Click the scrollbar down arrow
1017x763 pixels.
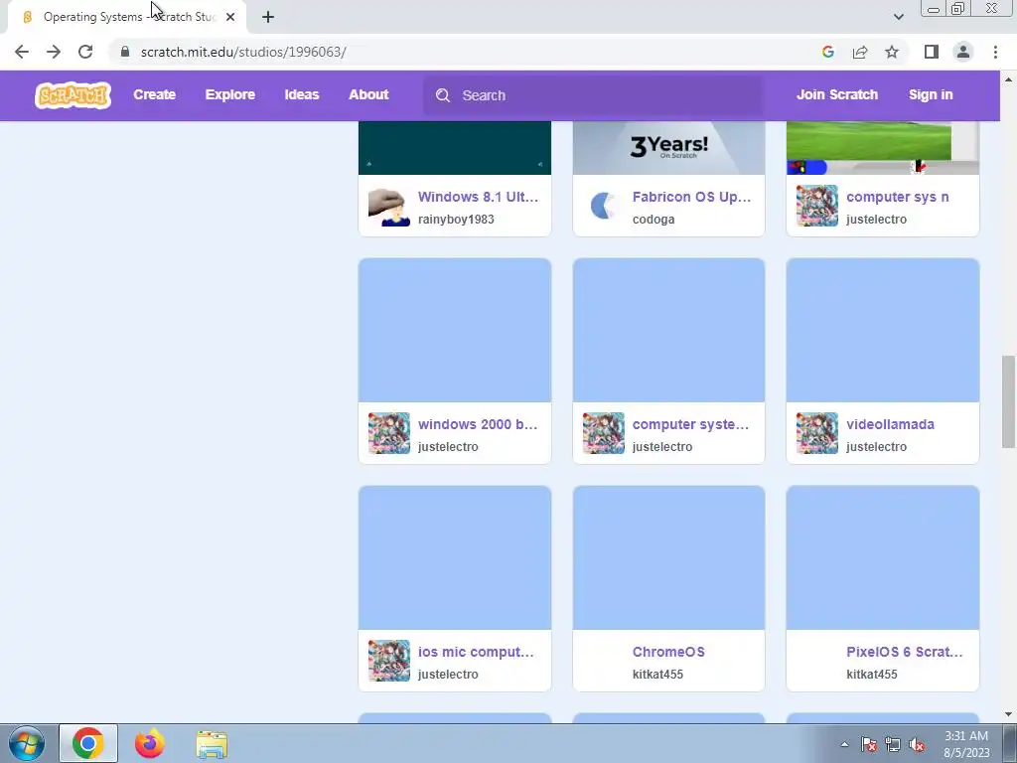tap(1008, 714)
